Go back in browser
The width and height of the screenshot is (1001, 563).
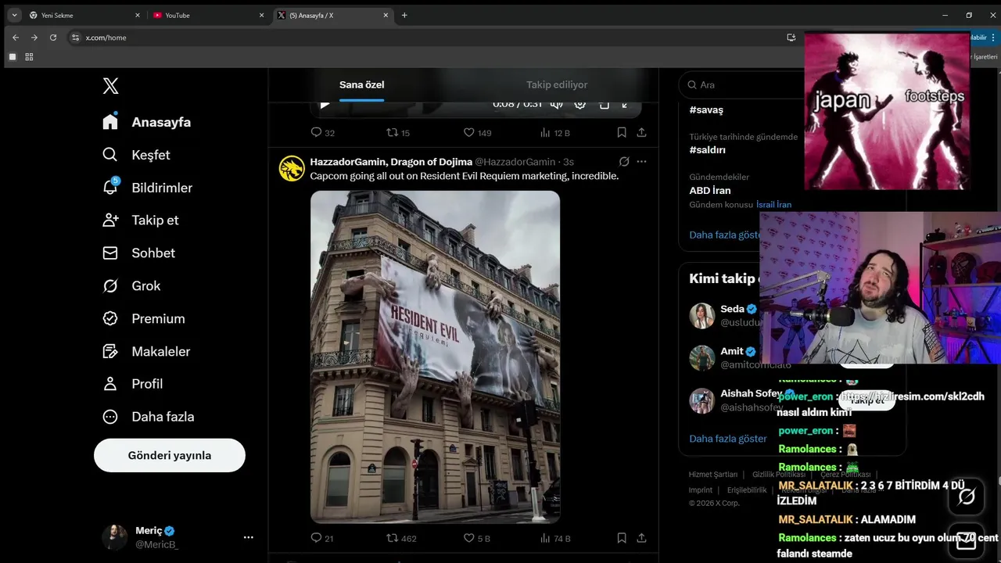(16, 38)
